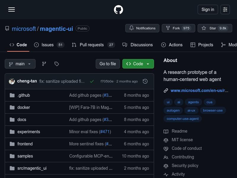Open the src/magentic_ui folder
The height and width of the screenshot is (178, 237).
click(x=32, y=168)
